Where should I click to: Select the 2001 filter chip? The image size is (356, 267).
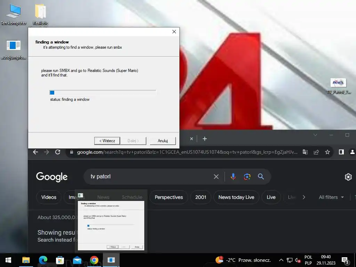[201, 197]
